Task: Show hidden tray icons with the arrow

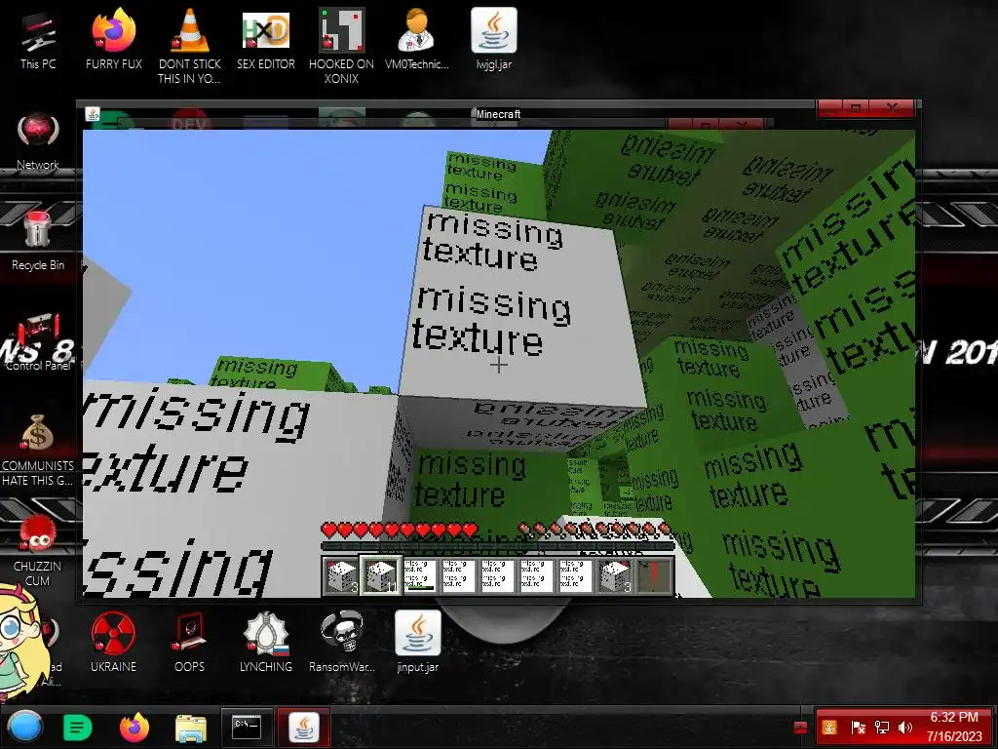Action: coord(801,728)
